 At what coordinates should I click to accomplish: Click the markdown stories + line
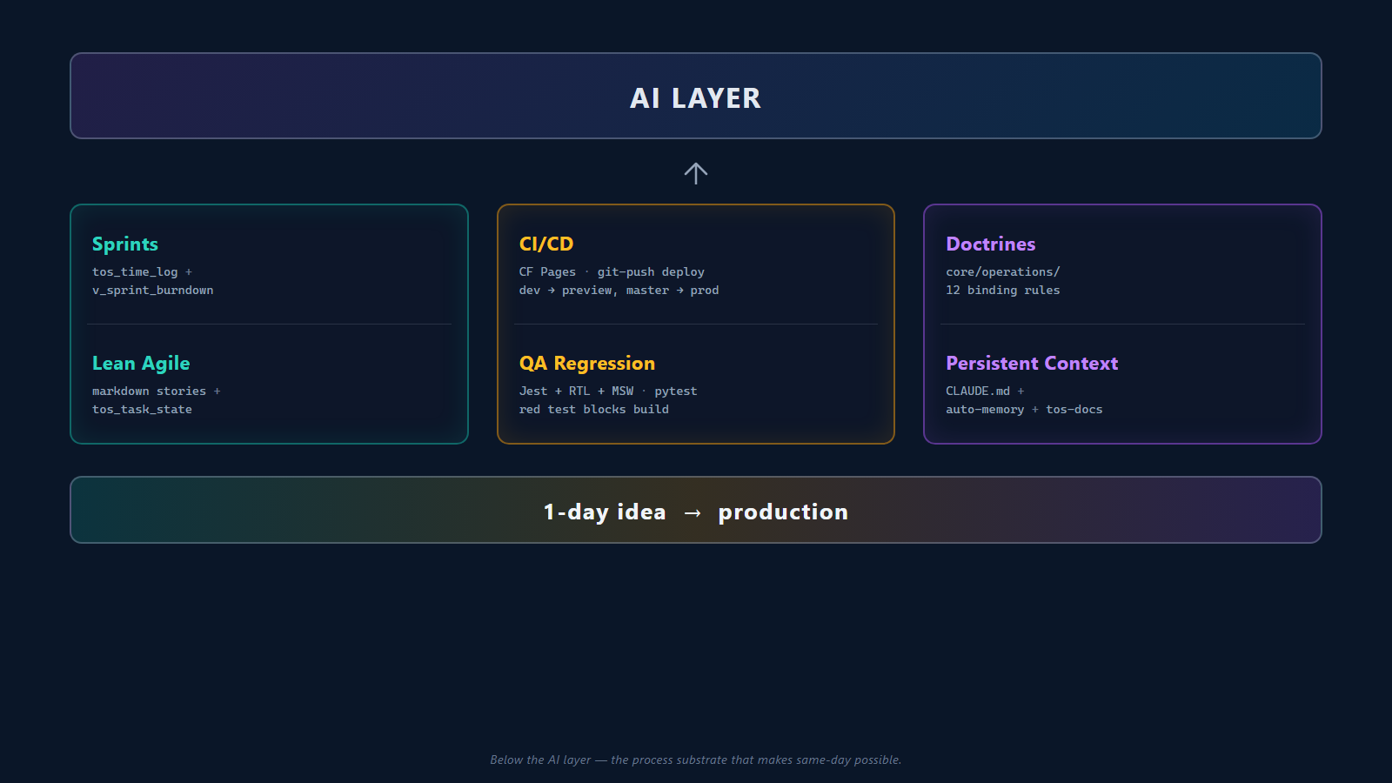point(157,391)
